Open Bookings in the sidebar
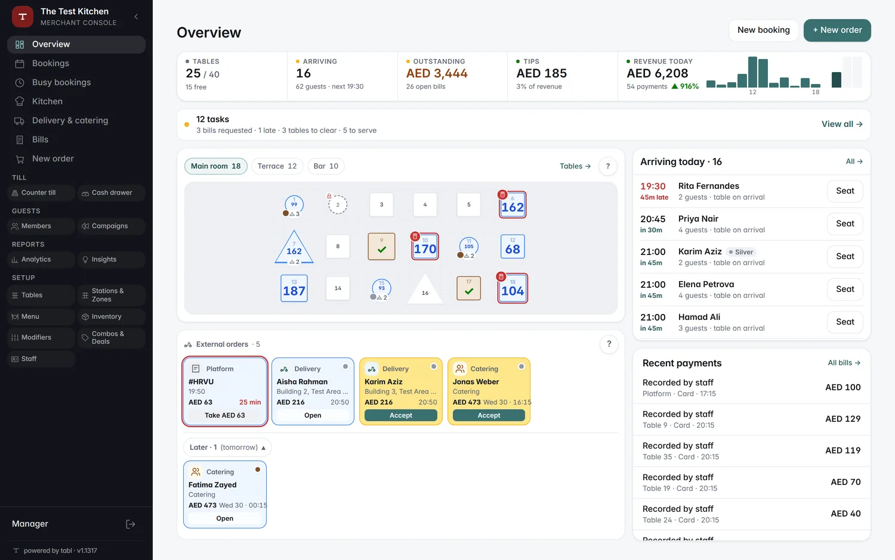Viewport: 895px width, 560px height. pyautogui.click(x=76, y=63)
